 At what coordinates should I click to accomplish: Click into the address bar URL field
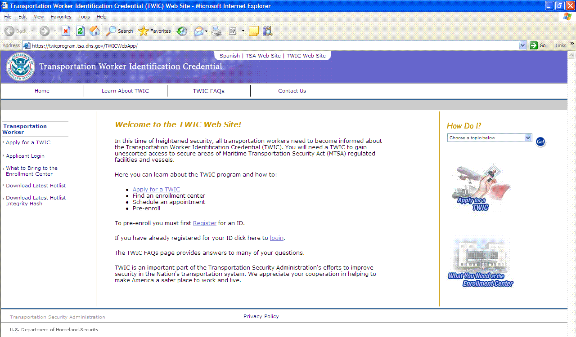point(274,45)
